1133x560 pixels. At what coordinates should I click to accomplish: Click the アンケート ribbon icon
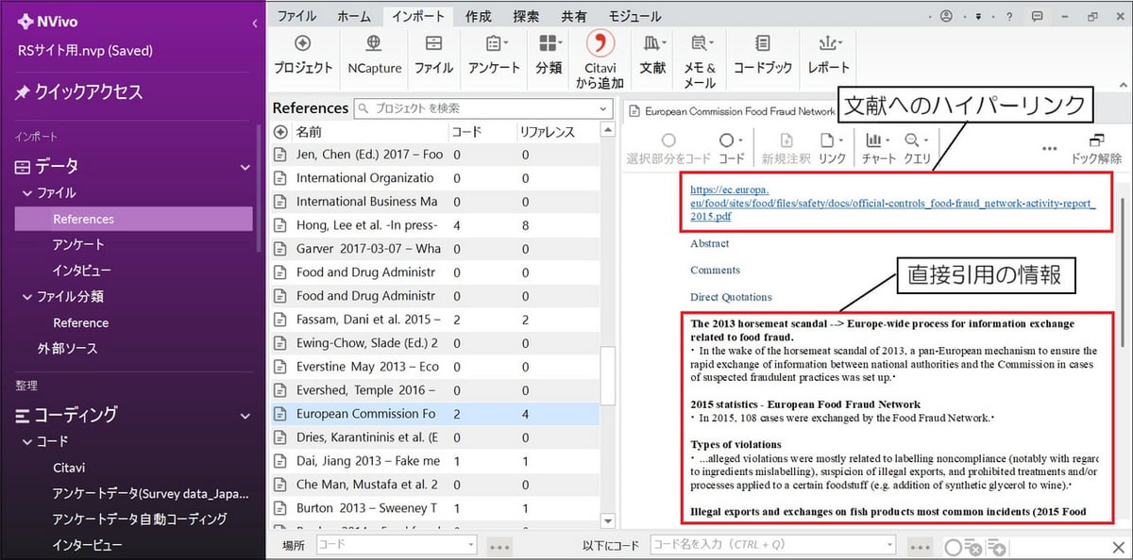click(x=495, y=44)
